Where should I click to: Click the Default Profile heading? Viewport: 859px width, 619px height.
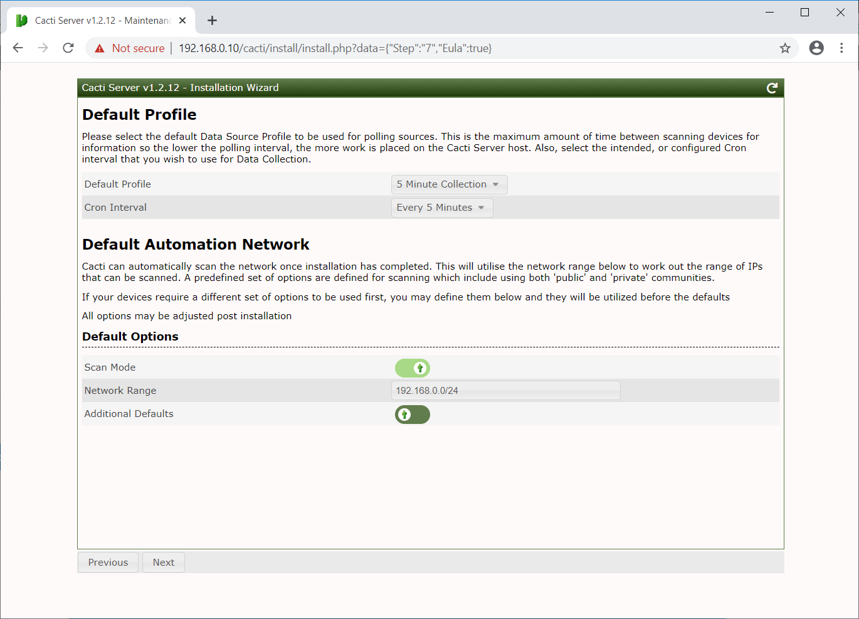coord(139,115)
